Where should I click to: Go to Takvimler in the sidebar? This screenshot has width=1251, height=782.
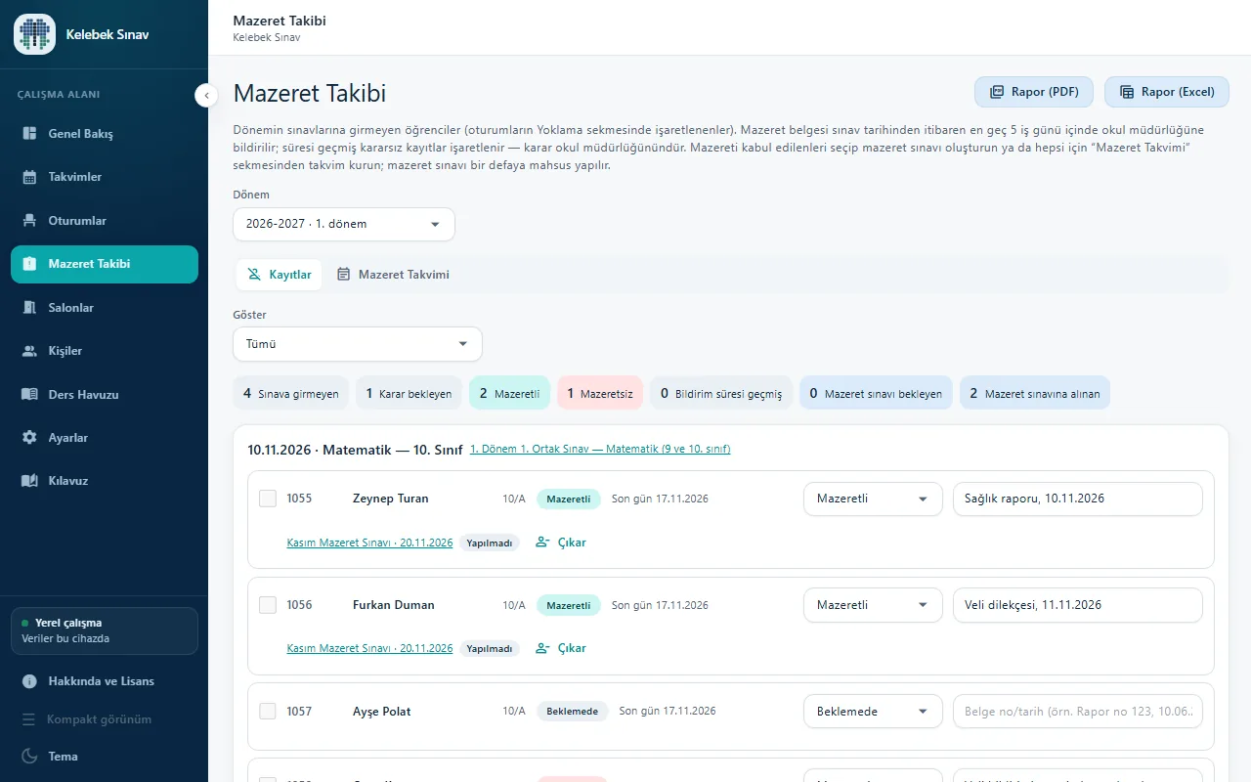tap(105, 177)
